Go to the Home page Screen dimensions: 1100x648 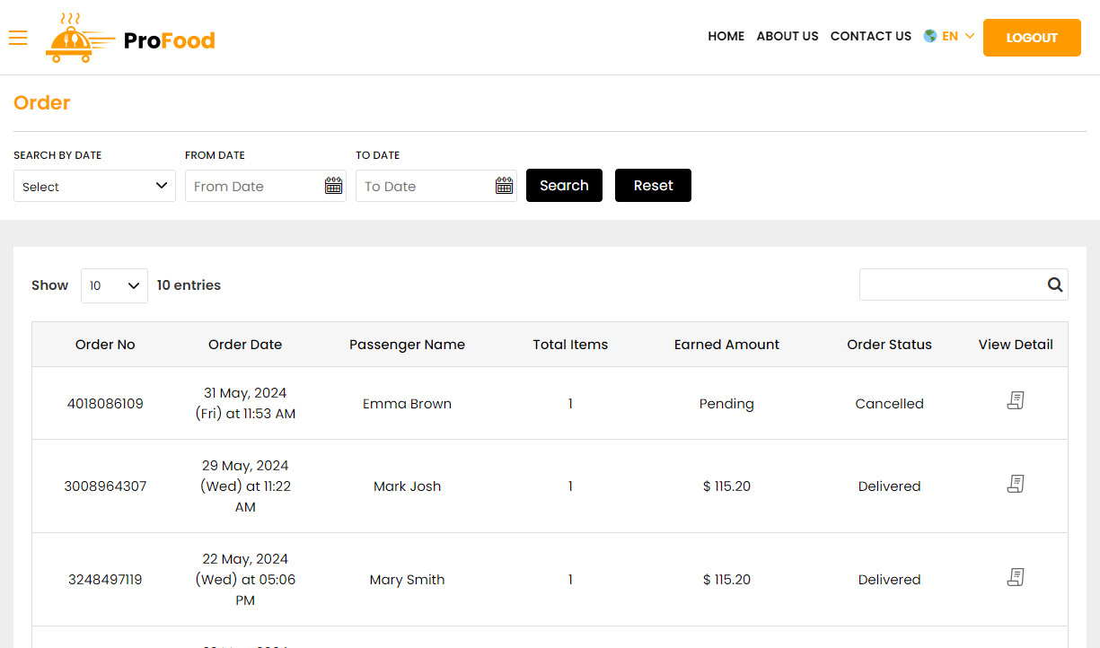(726, 36)
